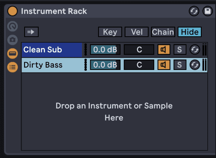Open the Vel zone editor
Image resolution: width=216 pixels, height=158 pixels.
click(x=136, y=32)
